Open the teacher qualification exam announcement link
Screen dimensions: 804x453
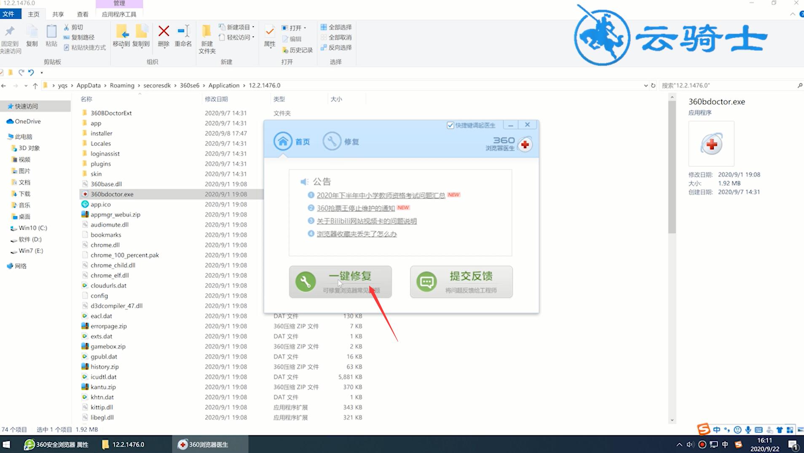[x=381, y=195]
